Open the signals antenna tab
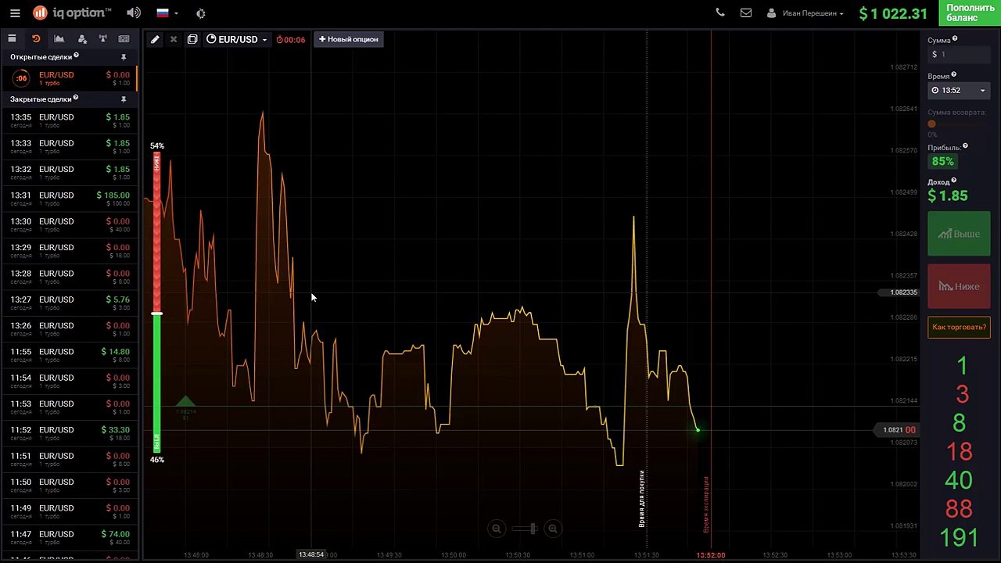The image size is (1001, 563). pos(102,38)
